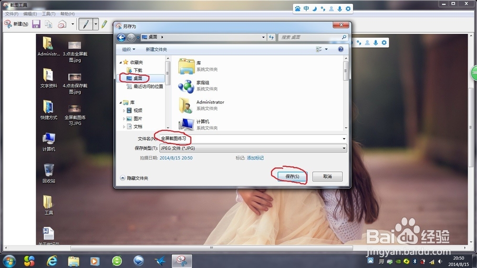
Task: Expand the 图片 library node
Action: click(x=124, y=119)
